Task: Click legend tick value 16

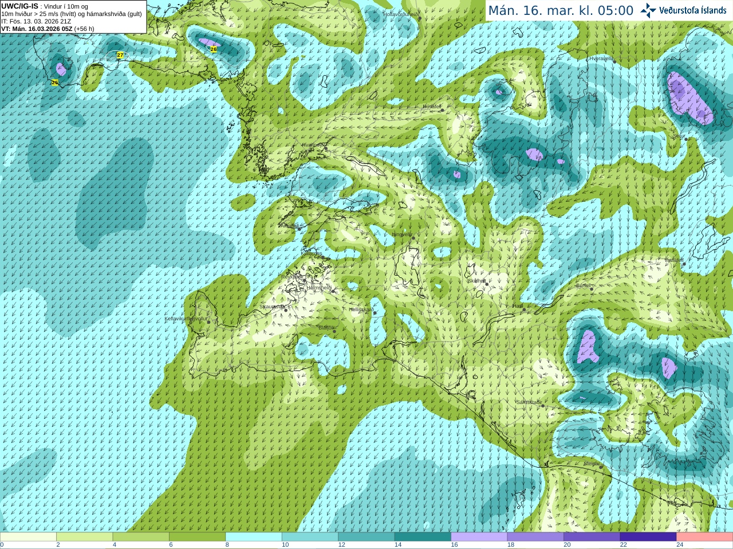Action: click(454, 545)
